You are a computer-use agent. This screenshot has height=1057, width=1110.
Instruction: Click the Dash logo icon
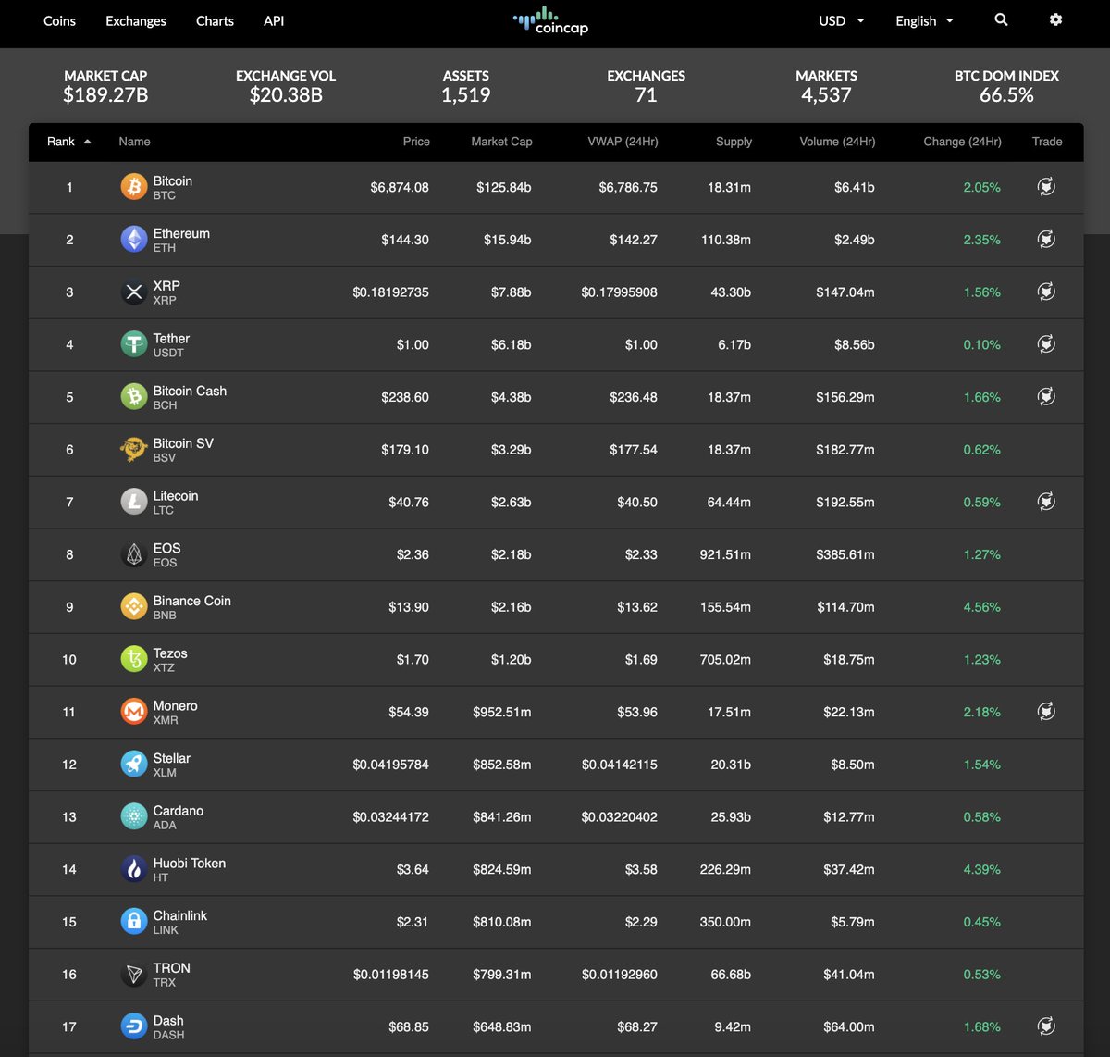coord(134,1026)
